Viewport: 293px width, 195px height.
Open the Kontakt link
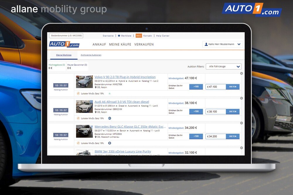tap(148, 36)
